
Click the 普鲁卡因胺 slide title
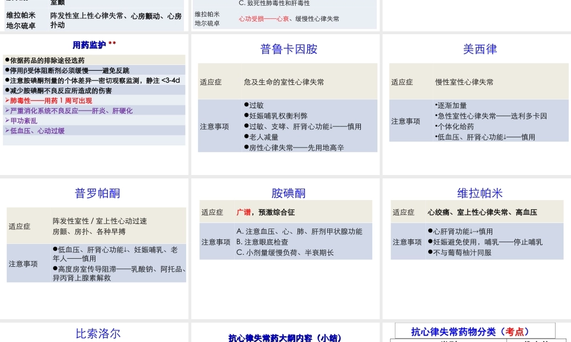(x=287, y=48)
